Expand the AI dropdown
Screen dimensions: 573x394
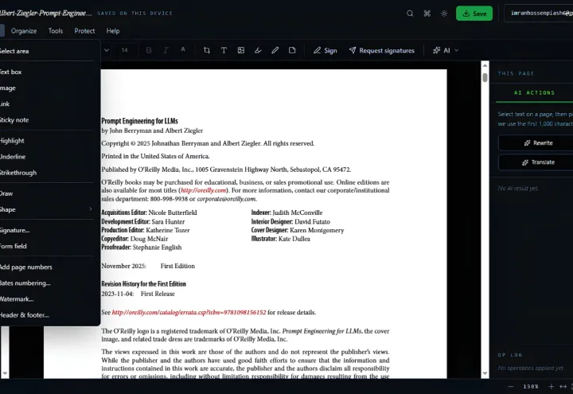(x=446, y=50)
